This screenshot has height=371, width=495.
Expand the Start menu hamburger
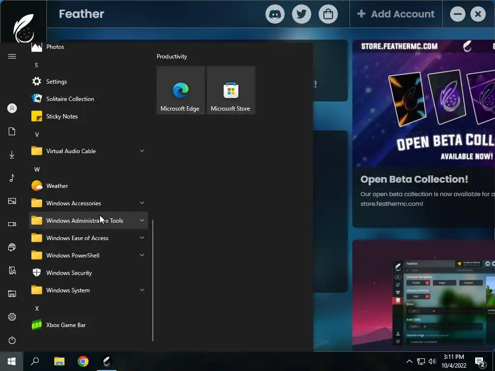coord(12,57)
